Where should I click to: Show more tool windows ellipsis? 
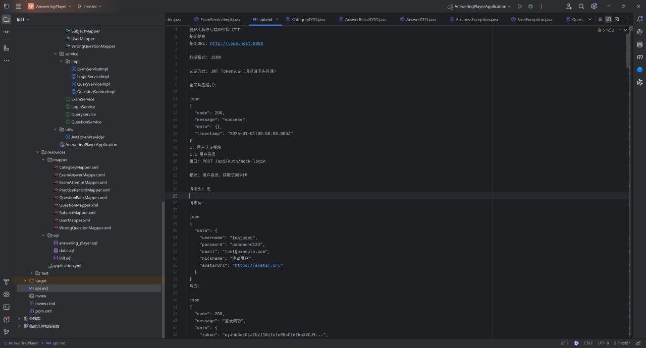point(7,61)
